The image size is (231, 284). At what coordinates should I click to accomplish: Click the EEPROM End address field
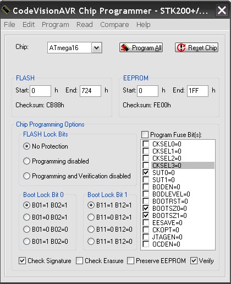[197, 91]
